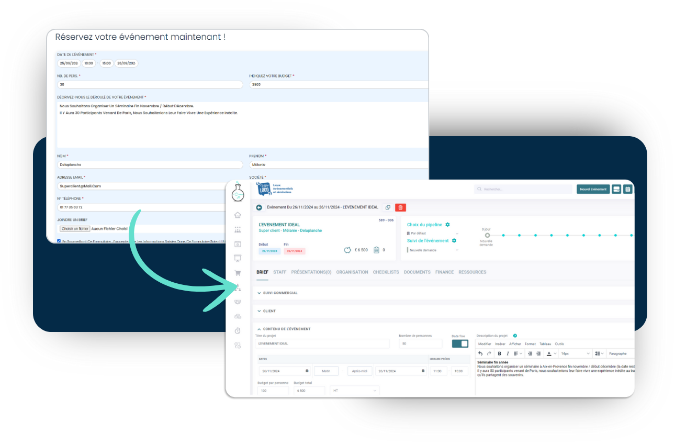Switch to the Checklists tab
Image resolution: width=675 pixels, height=443 pixels.
386,272
